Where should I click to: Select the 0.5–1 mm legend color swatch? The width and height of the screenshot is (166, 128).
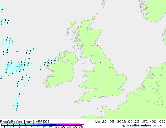tap(10, 125)
